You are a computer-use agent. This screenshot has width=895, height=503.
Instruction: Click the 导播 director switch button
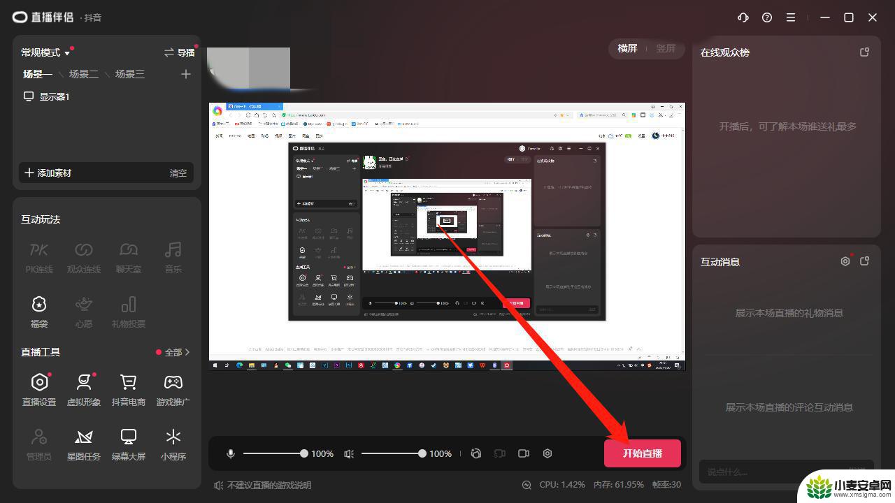179,52
